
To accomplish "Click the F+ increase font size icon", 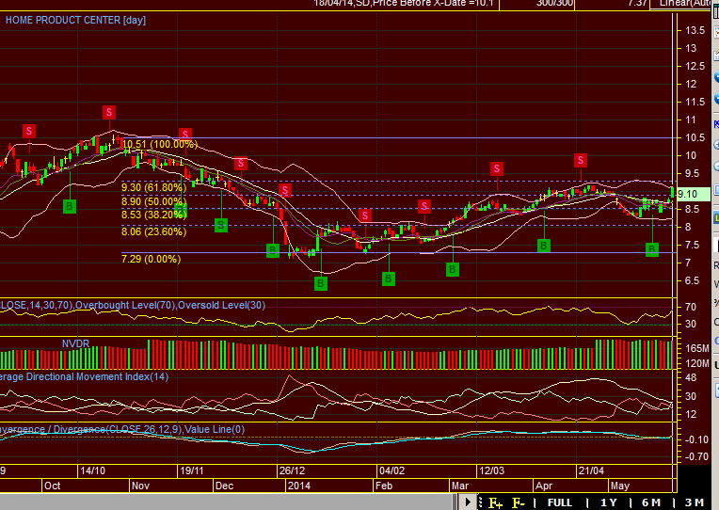I will [495, 502].
